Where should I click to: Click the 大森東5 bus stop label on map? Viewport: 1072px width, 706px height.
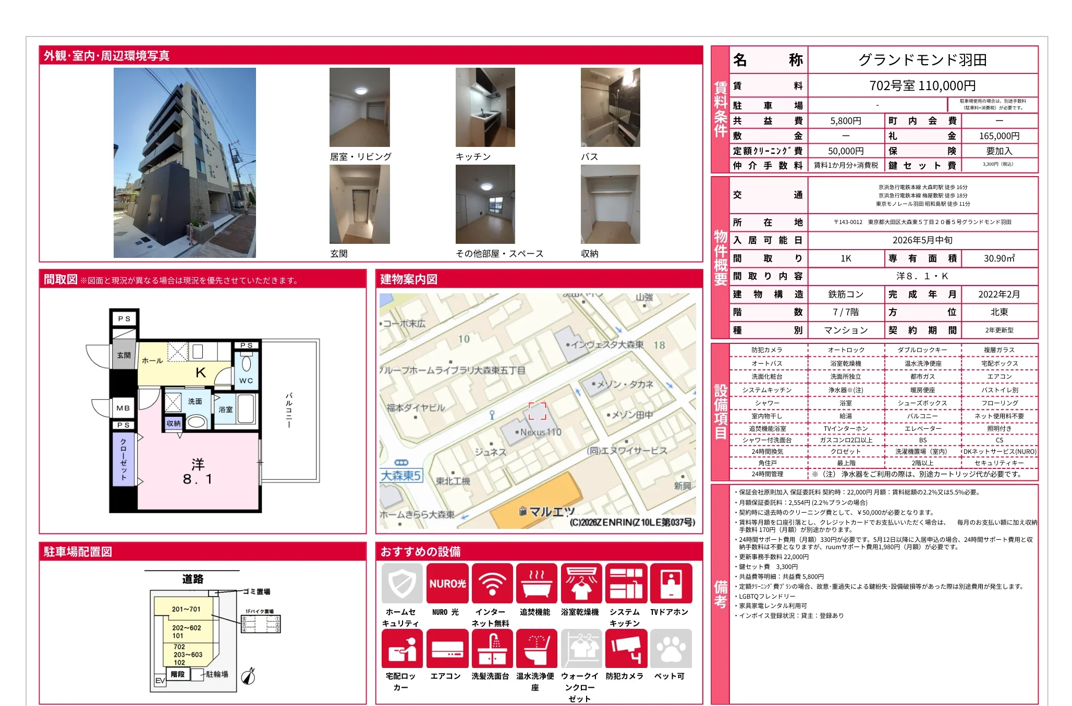click(400, 476)
